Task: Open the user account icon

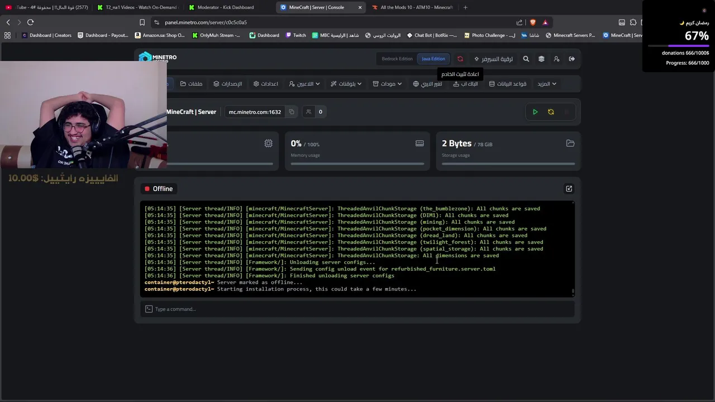Action: pyautogui.click(x=556, y=59)
